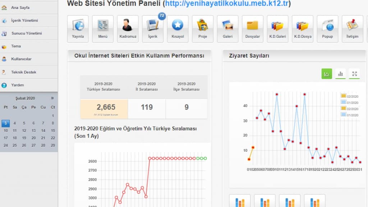The width and height of the screenshot is (368, 207).
Task: Toggle the first 02/2020 legend swatch
Action: (344, 96)
